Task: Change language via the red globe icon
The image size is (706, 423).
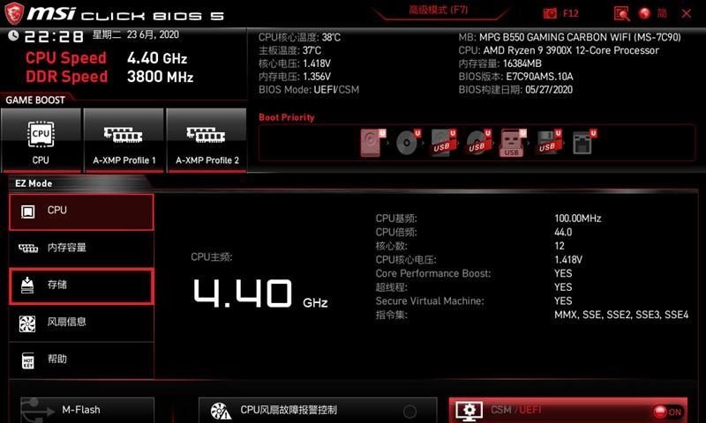Action: pyautogui.click(x=645, y=13)
